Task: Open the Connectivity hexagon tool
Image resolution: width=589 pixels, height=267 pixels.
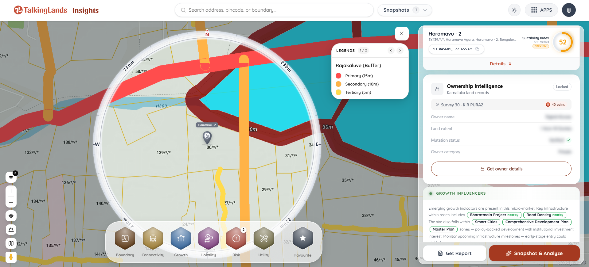Action: 153,238
